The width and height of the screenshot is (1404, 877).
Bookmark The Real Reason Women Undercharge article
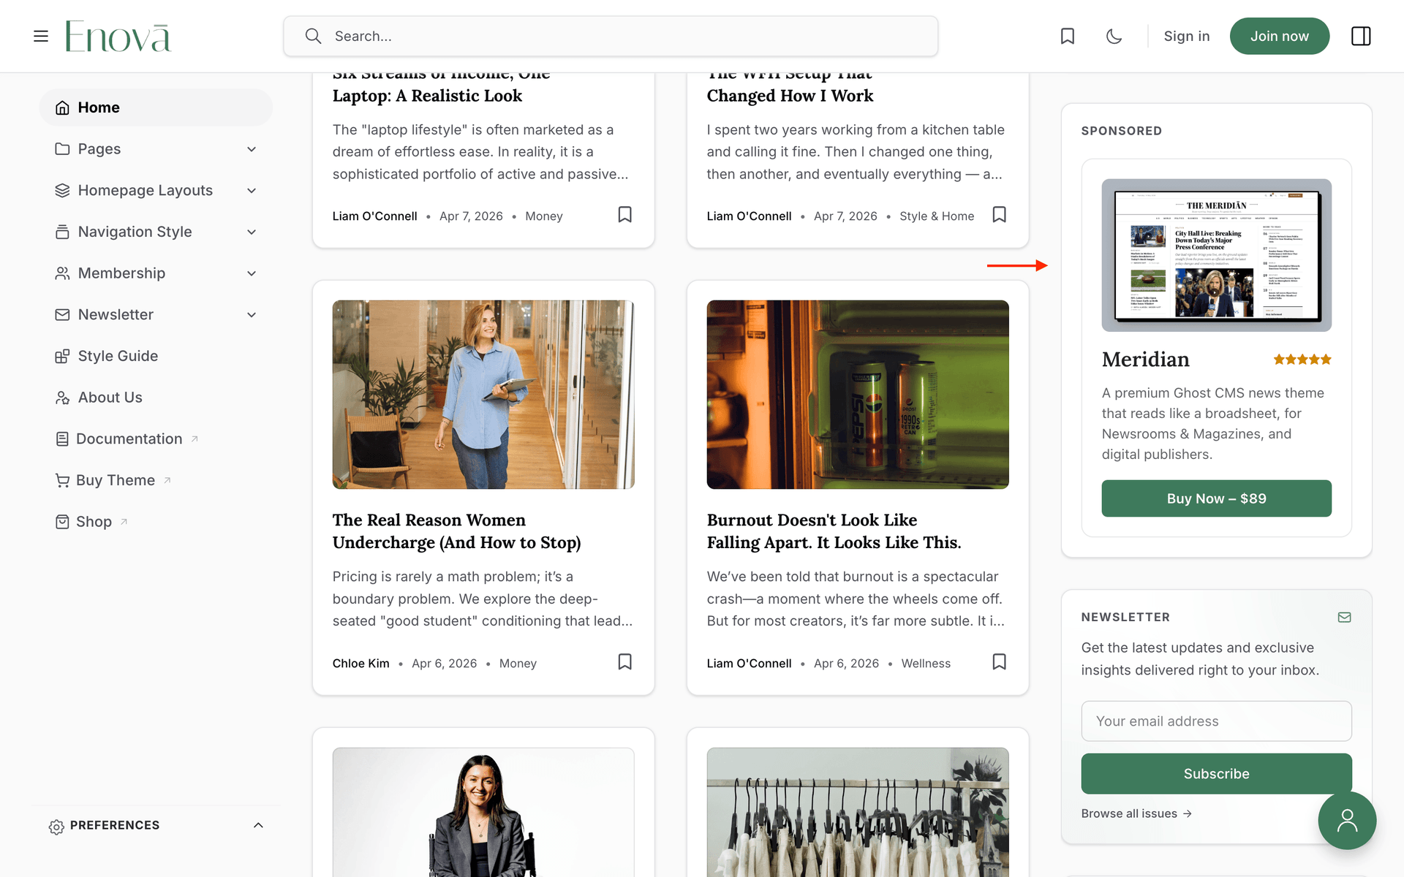coord(625,662)
